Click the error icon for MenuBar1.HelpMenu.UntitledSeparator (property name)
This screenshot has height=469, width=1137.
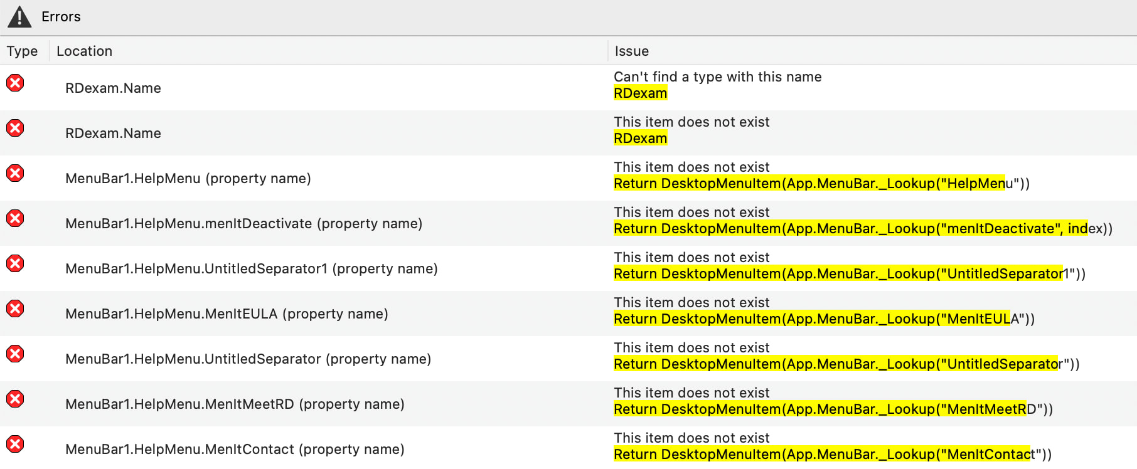[15, 354]
